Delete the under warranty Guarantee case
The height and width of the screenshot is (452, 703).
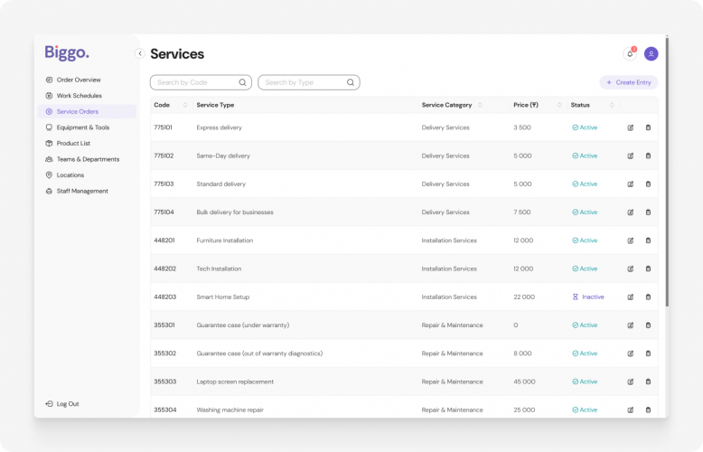pos(648,325)
